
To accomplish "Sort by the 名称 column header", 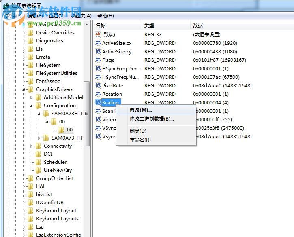I will (118, 25).
